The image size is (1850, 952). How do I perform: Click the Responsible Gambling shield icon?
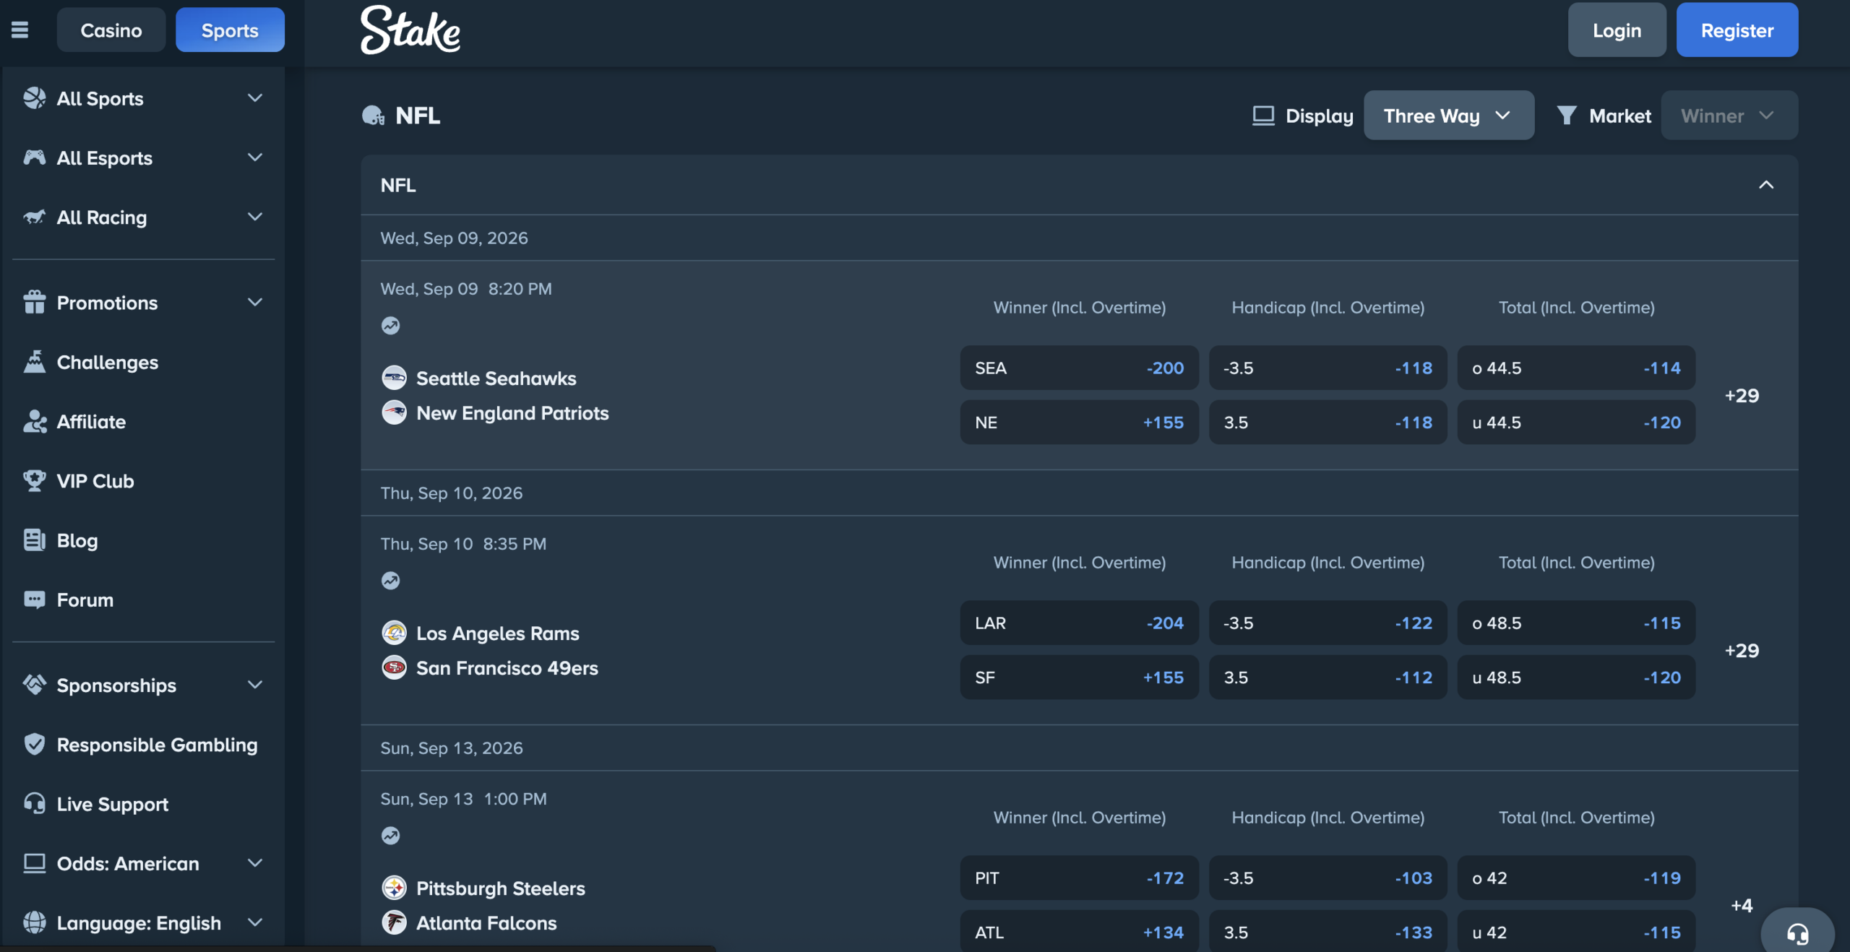click(34, 744)
